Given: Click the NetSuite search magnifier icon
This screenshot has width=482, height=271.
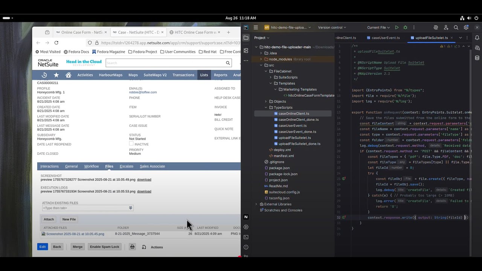Looking at the screenshot, I should pyautogui.click(x=228, y=63).
